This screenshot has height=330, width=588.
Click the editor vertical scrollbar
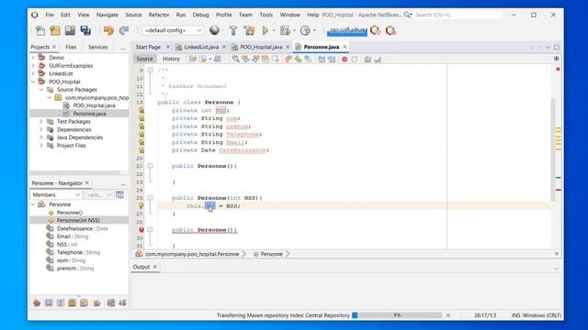coord(553,149)
